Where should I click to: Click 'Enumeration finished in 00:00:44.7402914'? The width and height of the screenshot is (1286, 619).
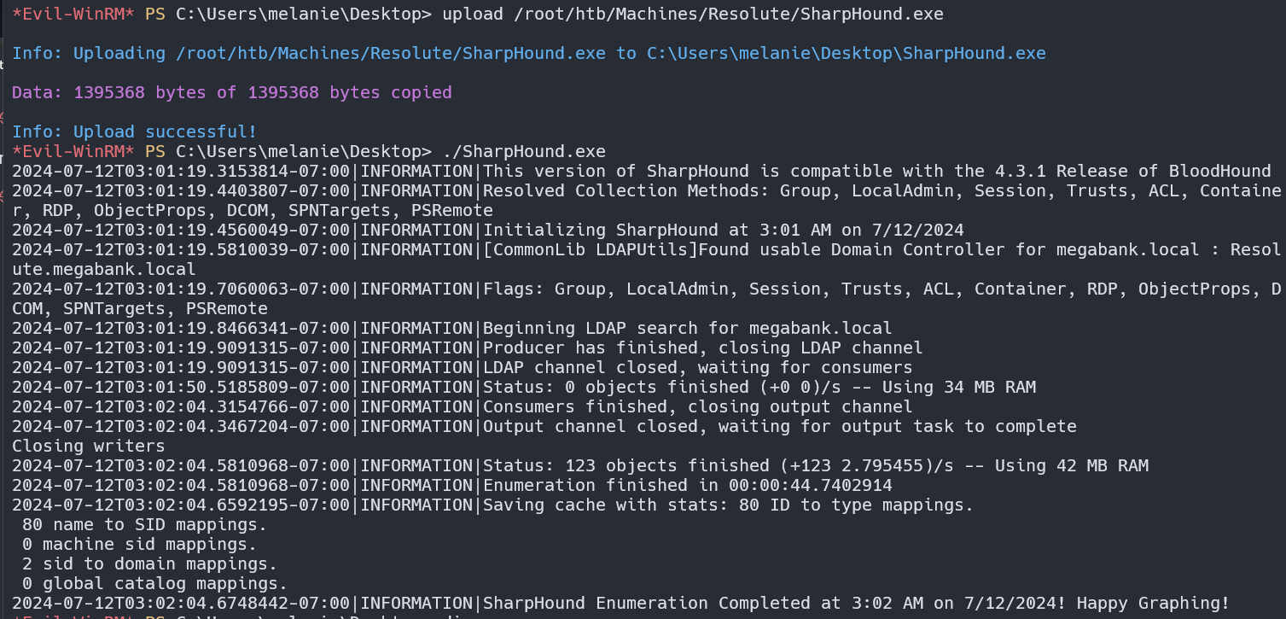[687, 485]
